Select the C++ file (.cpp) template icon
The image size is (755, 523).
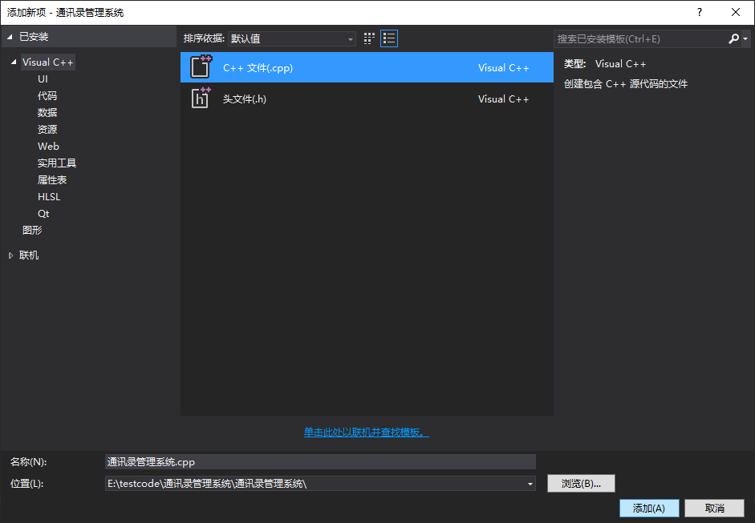(201, 67)
